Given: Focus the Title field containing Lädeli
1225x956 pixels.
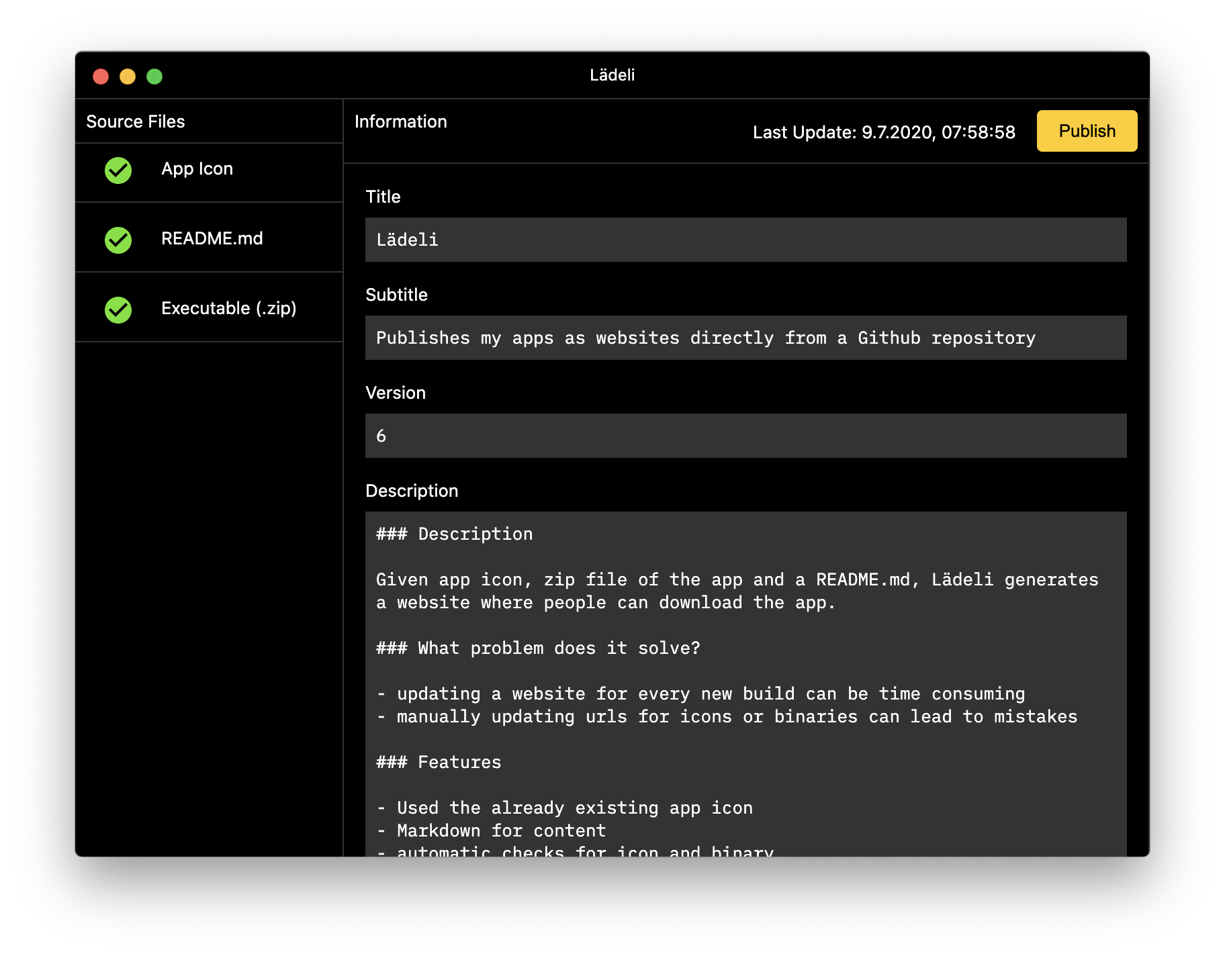Looking at the screenshot, I should click(745, 240).
